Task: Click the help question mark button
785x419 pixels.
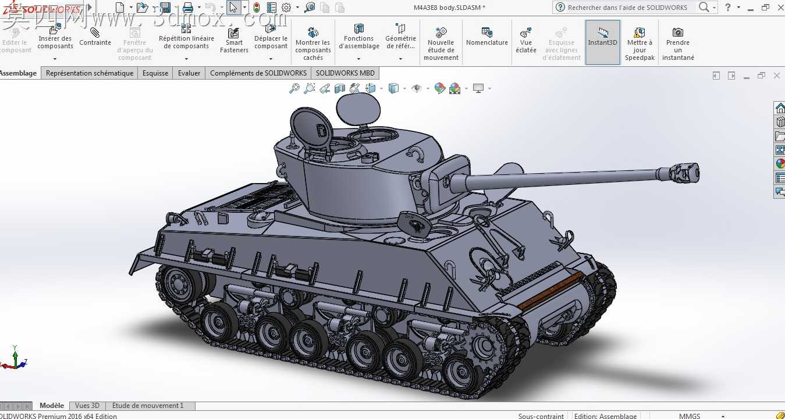Action: [x=727, y=7]
